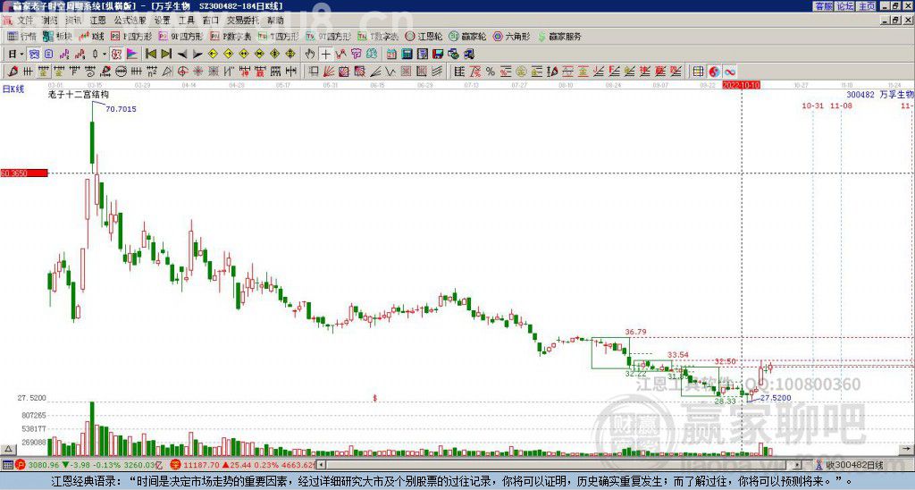Click the 收300482日线 status text
This screenshot has height=490, width=915.
point(855,465)
